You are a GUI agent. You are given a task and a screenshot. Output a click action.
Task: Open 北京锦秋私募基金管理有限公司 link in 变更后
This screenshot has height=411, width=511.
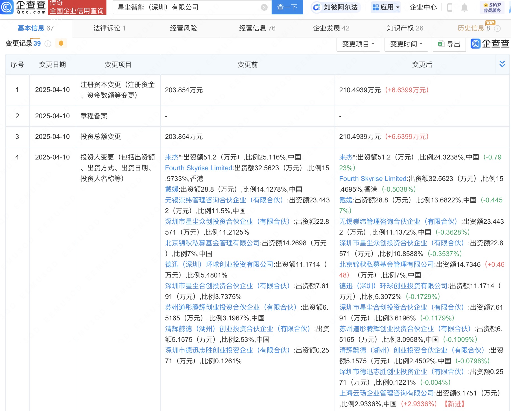click(x=386, y=264)
